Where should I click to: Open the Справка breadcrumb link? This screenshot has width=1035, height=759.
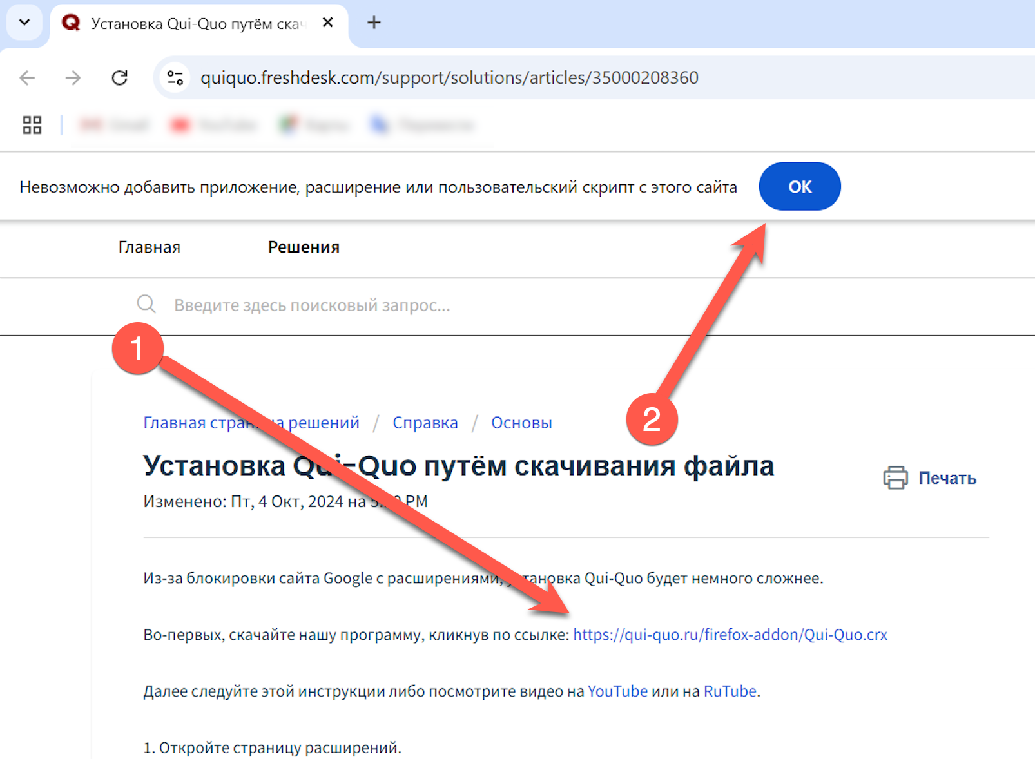point(425,423)
